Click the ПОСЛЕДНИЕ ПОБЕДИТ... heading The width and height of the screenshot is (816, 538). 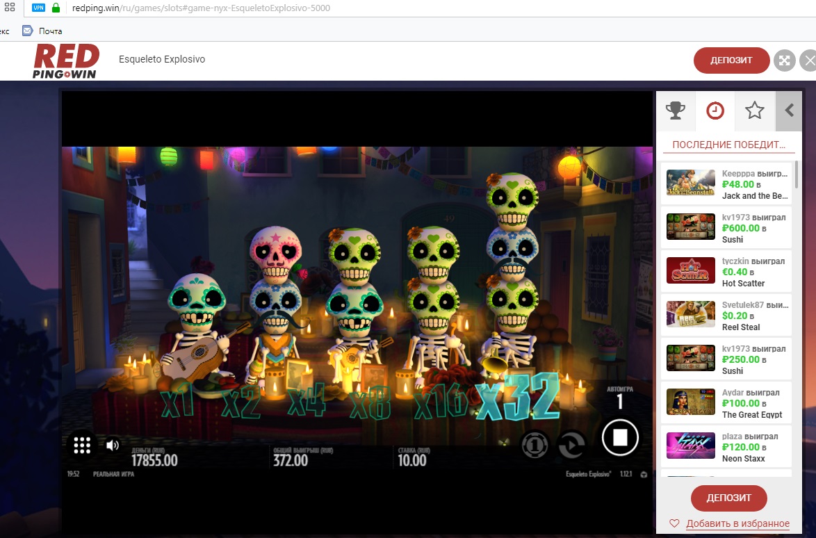click(x=728, y=145)
